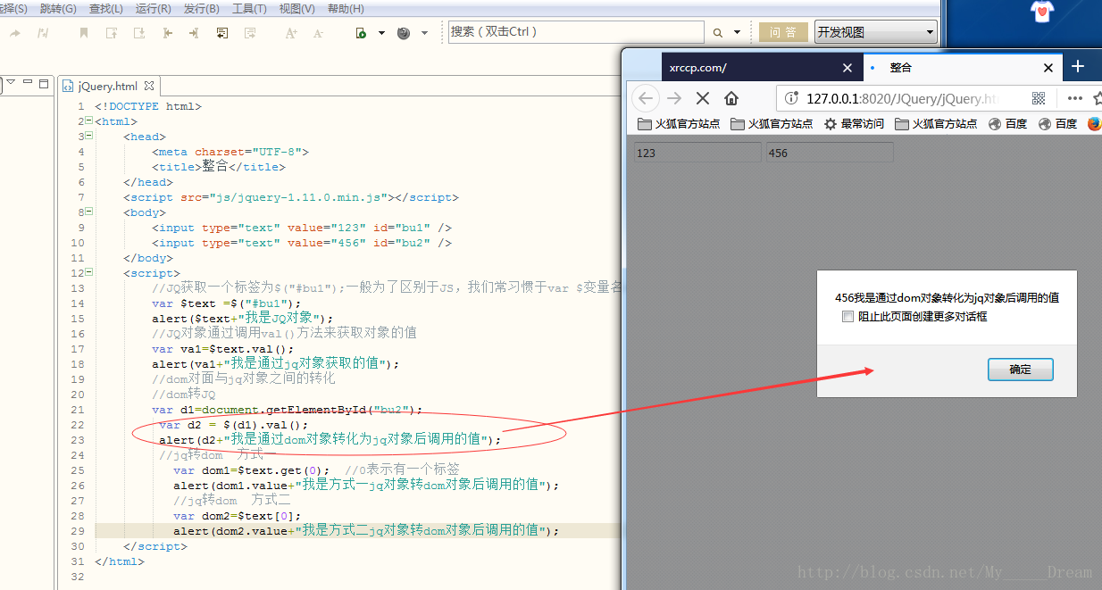Click the 问答 button in HBuilder

[783, 33]
